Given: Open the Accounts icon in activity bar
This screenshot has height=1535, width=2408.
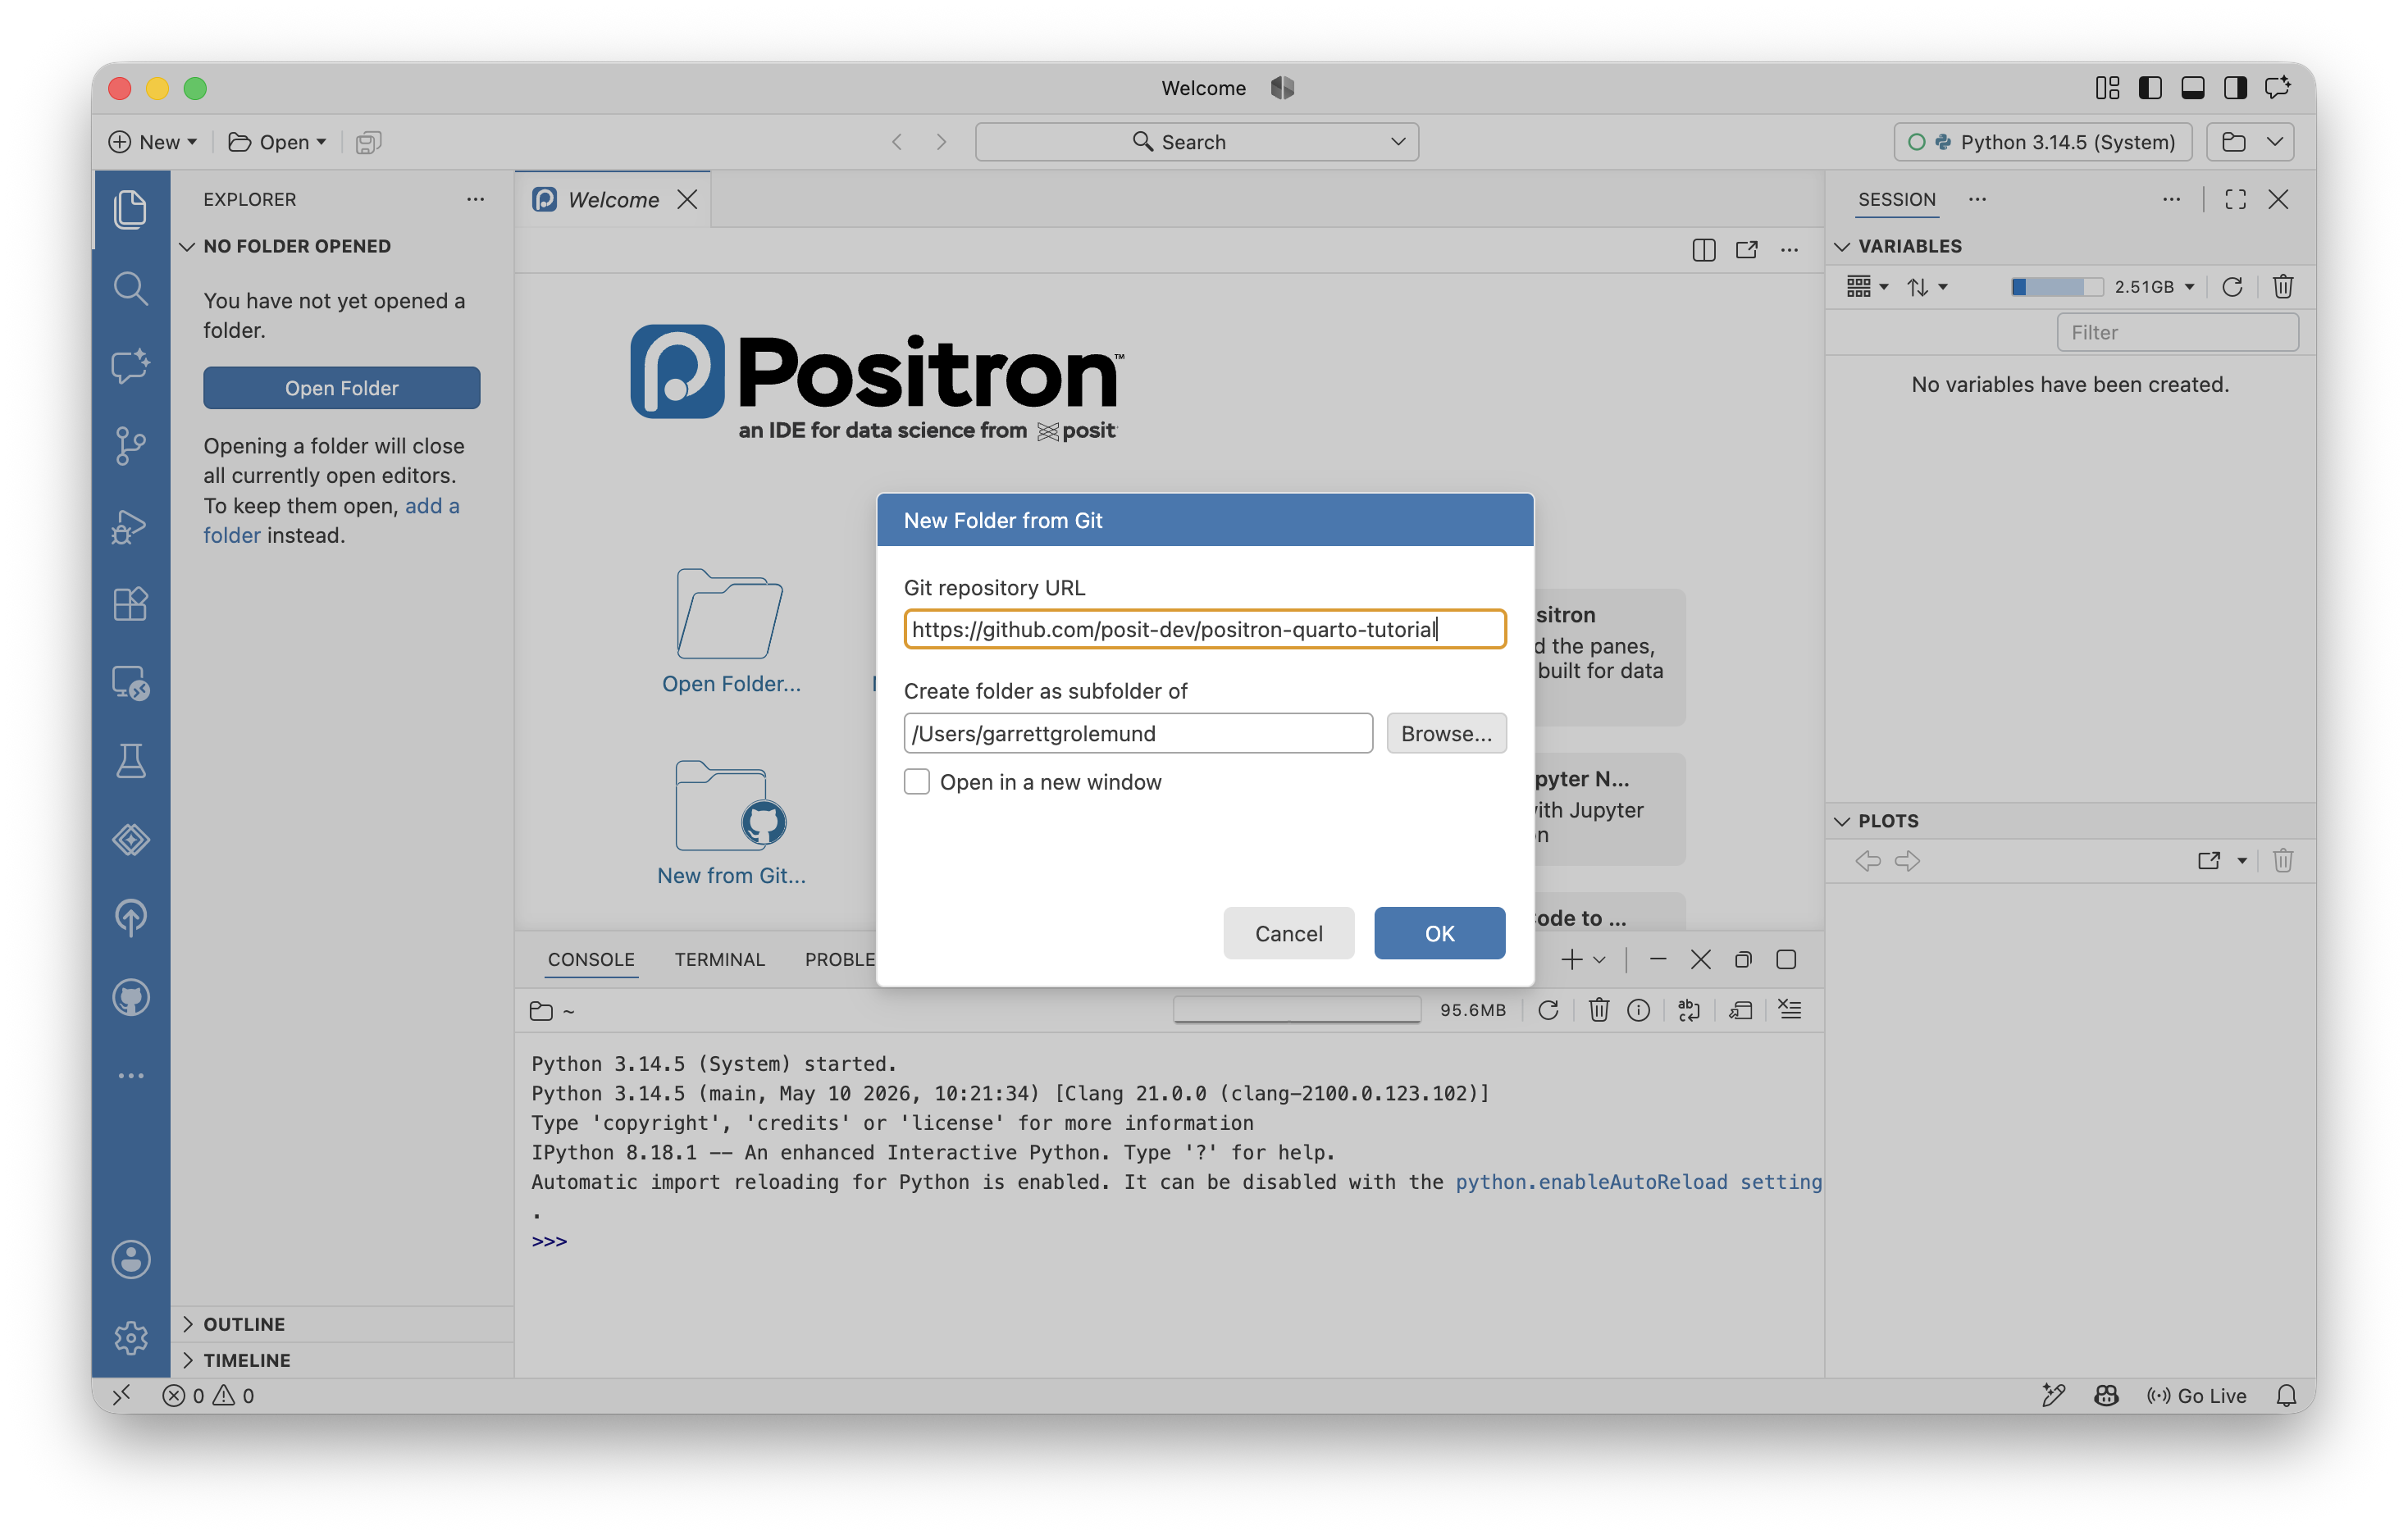Looking at the screenshot, I should click(131, 1259).
